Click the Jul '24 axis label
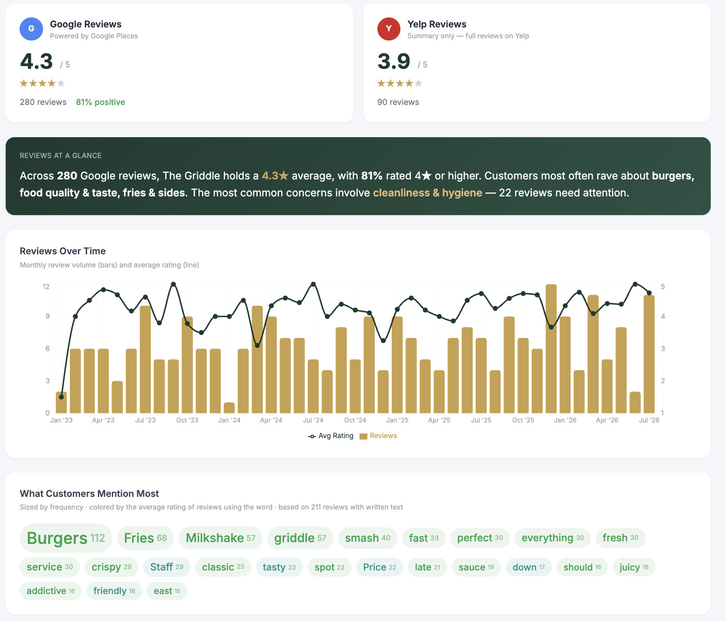The height and width of the screenshot is (621, 726). [x=313, y=420]
